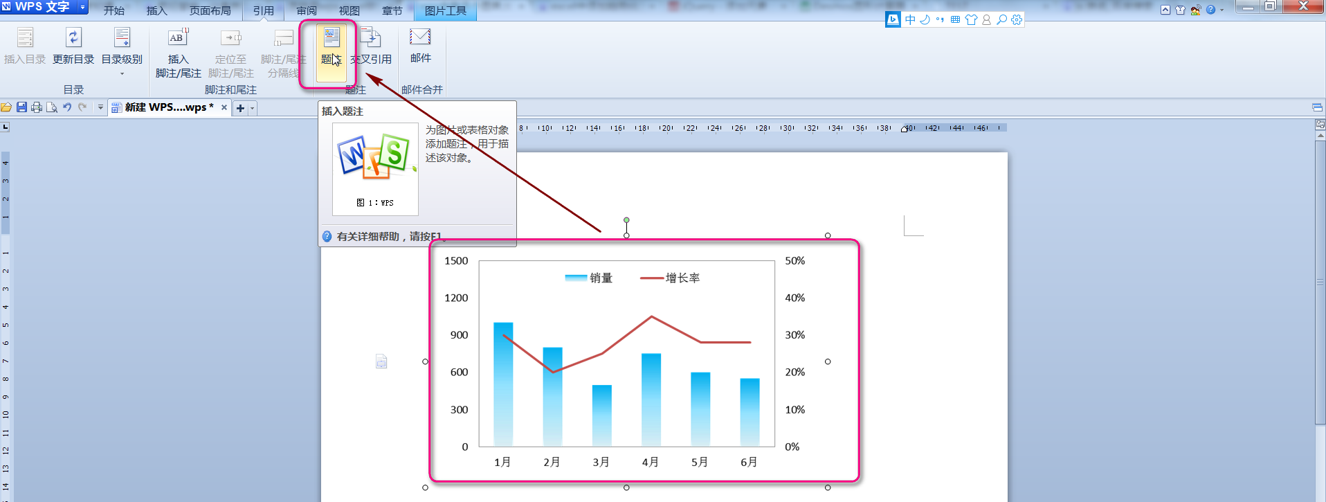Click the magnifier search icon on IME bar
The height and width of the screenshot is (502, 1326).
tap(1001, 19)
